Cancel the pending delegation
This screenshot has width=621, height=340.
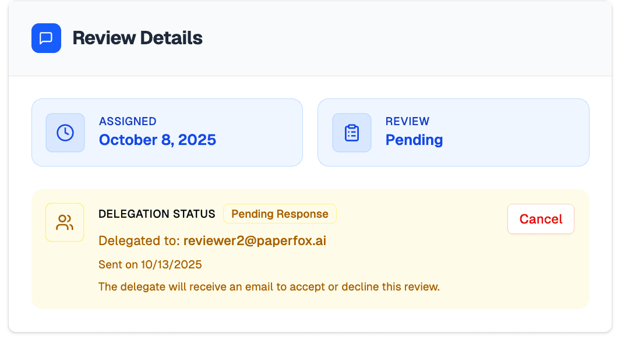click(x=541, y=219)
